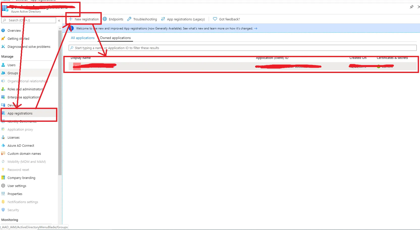
Task: Select the Owned applications tab
Action: 115,38
